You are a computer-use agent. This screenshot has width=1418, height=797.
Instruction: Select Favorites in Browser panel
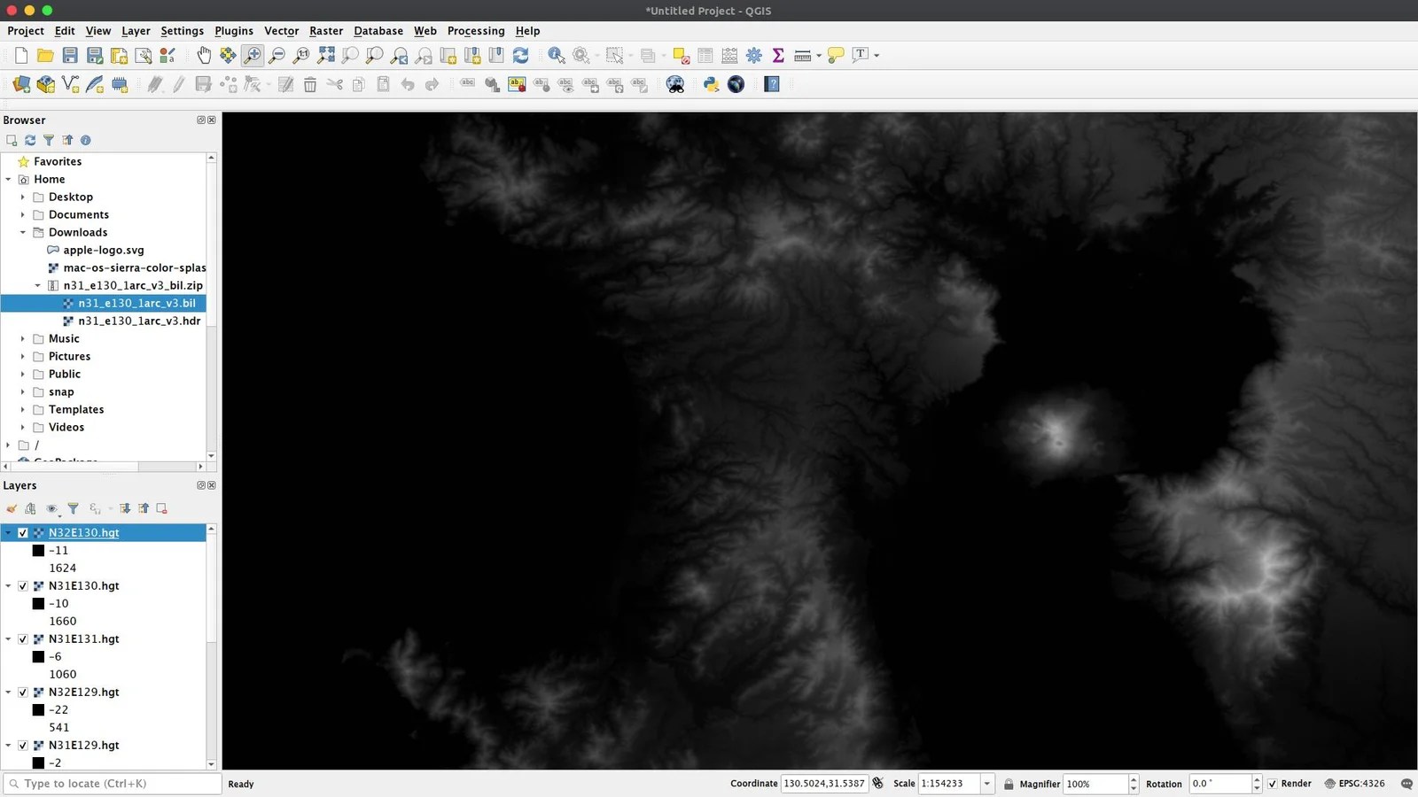(x=58, y=161)
